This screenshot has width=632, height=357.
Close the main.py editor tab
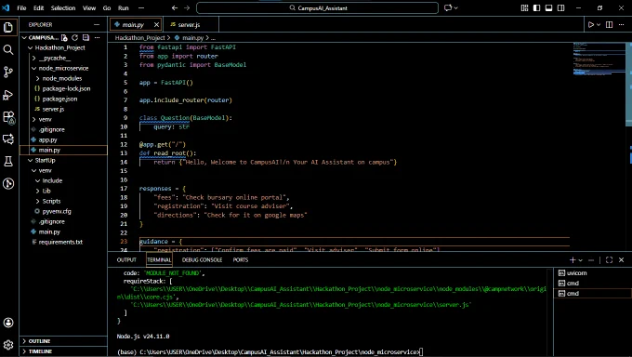(x=156, y=24)
